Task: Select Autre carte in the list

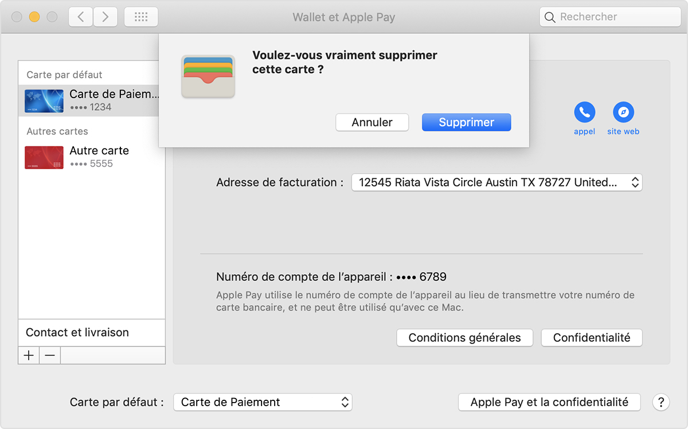Action: [92, 157]
